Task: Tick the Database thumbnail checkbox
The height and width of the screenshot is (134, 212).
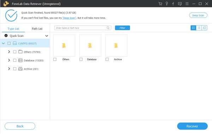Action: 81,59
